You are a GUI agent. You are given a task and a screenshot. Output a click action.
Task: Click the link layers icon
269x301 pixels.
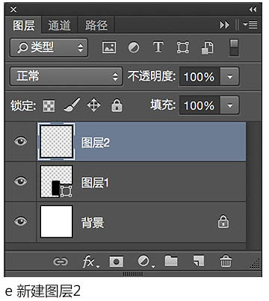(61, 261)
